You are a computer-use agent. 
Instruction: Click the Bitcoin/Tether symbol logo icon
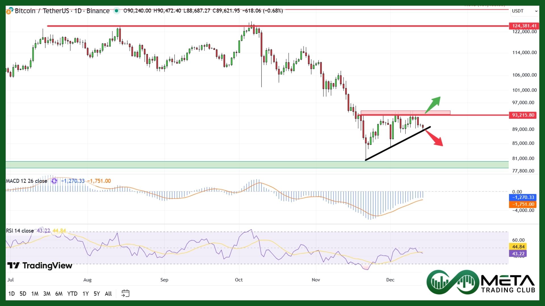pyautogui.click(x=9, y=11)
